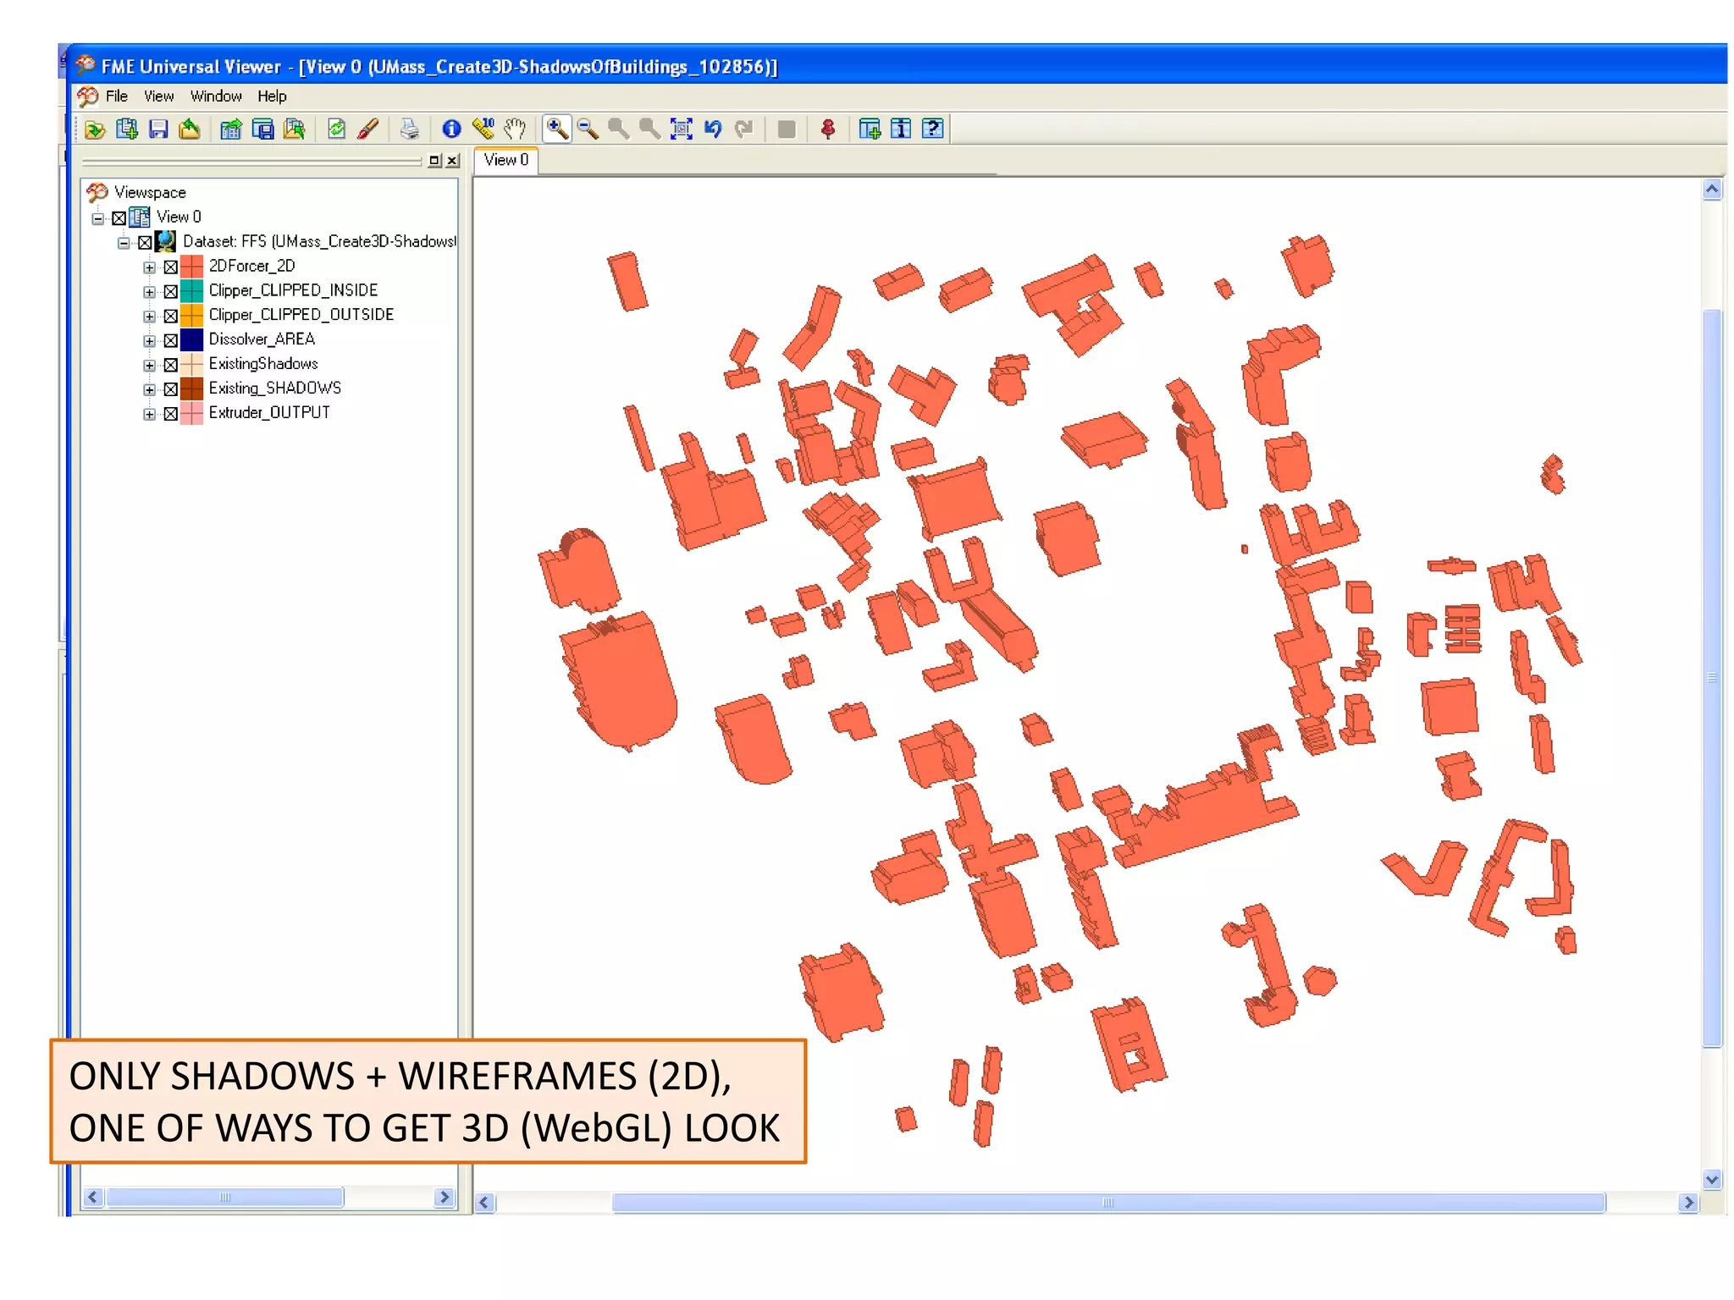Screen dimensions: 1734x1300
Task: Expand the Clipper_CLIPPED_INSIDE tree node
Action: tap(150, 292)
